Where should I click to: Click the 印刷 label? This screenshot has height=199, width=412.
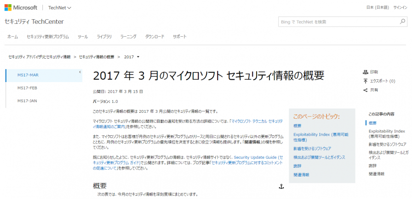(374, 72)
